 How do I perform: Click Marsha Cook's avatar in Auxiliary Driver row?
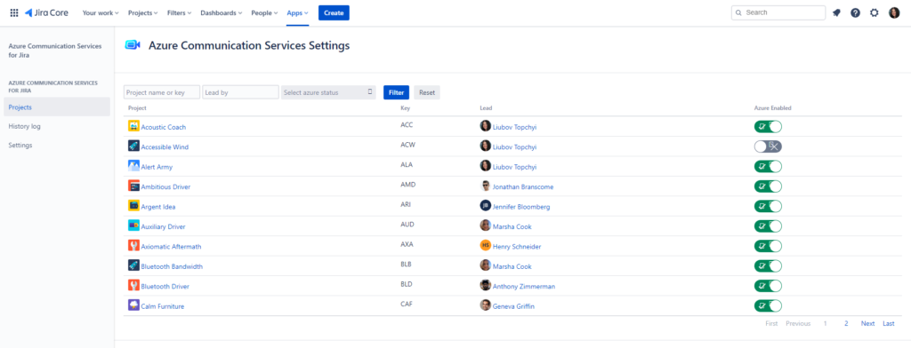click(485, 225)
